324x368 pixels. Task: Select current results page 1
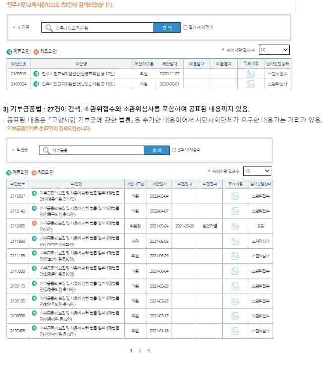pos(131,351)
